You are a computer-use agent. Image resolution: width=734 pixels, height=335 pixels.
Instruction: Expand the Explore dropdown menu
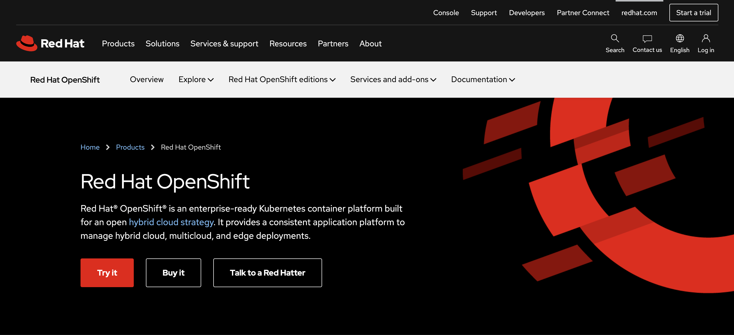[195, 79]
